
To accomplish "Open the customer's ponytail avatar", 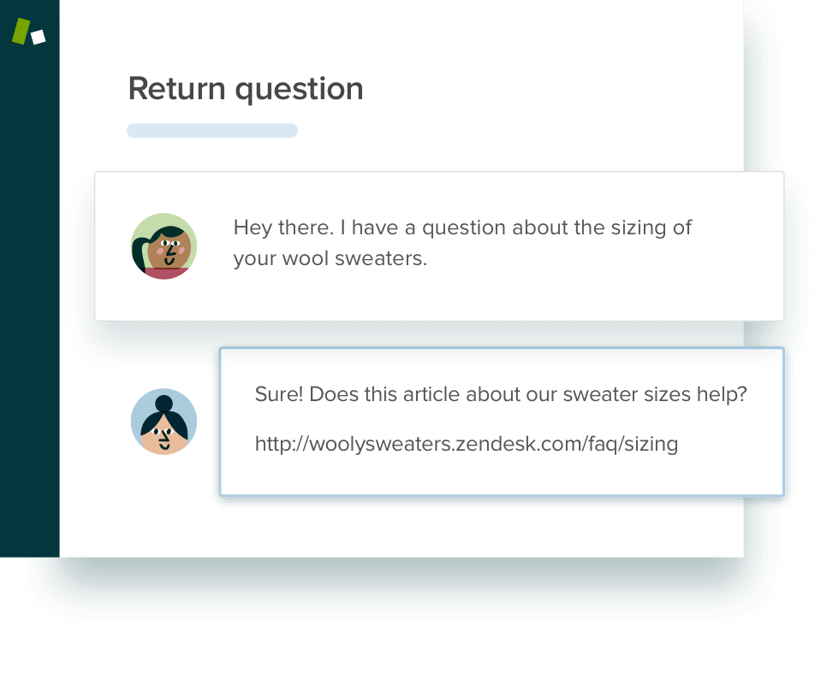I will click(x=164, y=246).
